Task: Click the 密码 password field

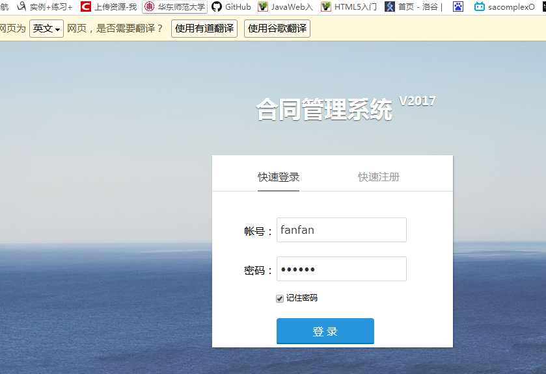Action: 342,269
